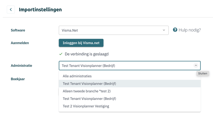This screenshot has height=115, width=213.
Task: Click the question mark help icon
Action: [175, 30]
